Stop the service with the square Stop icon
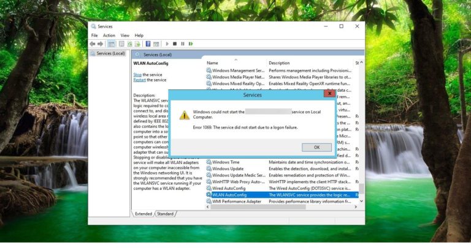Viewport: 471px width, 248px height. (175, 43)
